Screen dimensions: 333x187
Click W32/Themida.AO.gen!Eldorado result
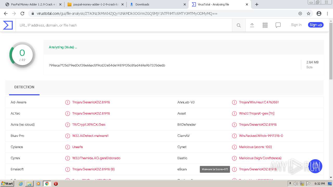pyautogui.click(x=96, y=158)
